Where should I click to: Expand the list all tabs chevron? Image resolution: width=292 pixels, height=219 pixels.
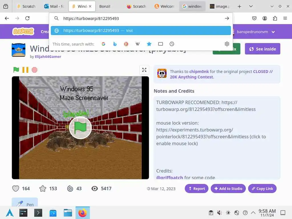coord(251,6)
